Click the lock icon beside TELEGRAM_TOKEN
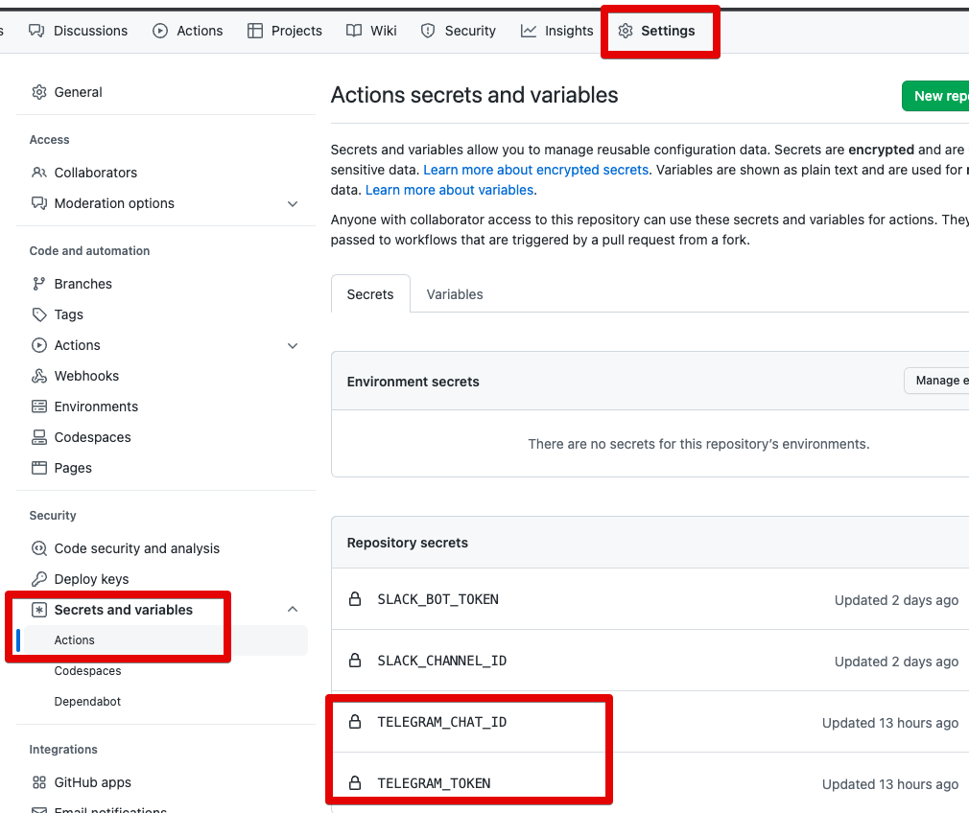Screen dimensions: 969x813 (x=355, y=782)
